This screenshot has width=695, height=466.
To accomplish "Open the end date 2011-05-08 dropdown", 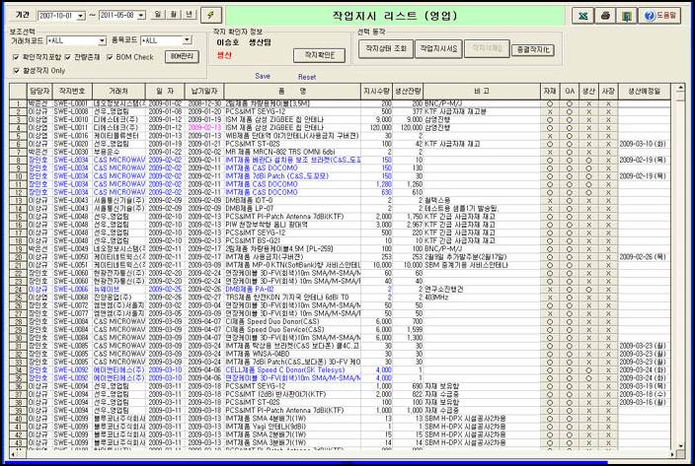I will 141,16.
